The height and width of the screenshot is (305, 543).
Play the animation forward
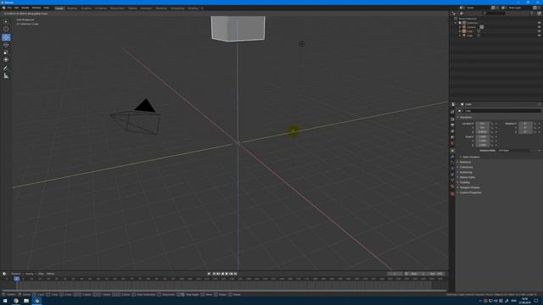(227, 274)
